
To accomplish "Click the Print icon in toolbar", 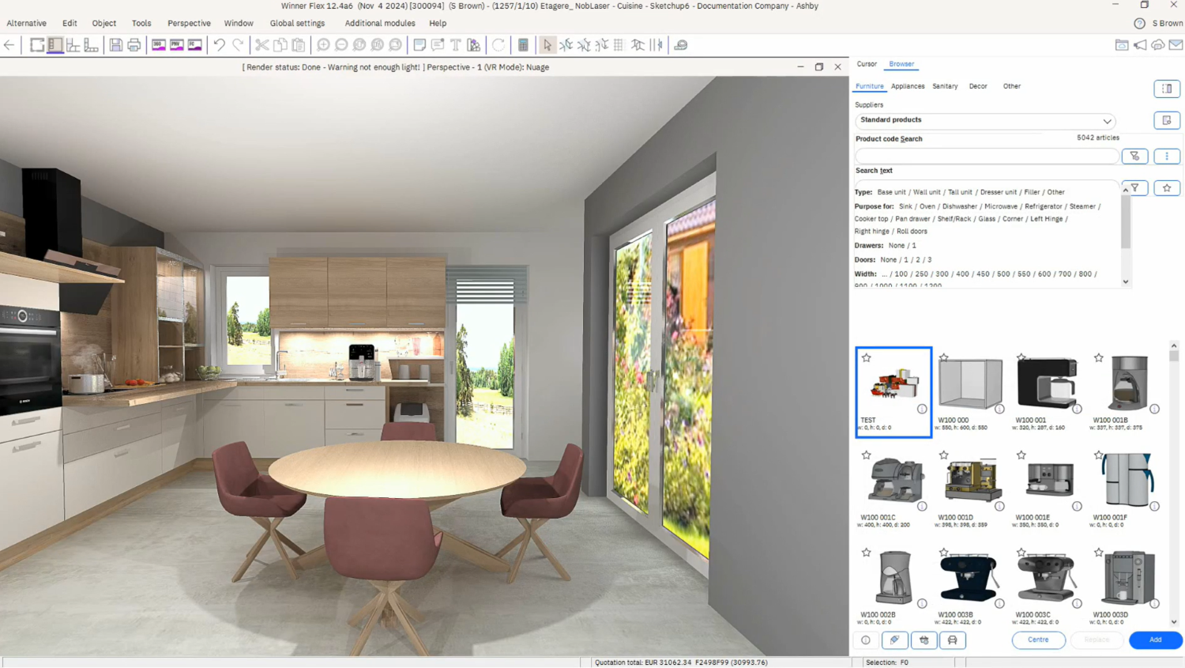I will [134, 45].
